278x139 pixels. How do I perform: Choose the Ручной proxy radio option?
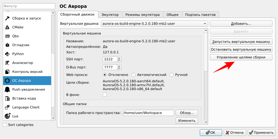click(x=172, y=75)
